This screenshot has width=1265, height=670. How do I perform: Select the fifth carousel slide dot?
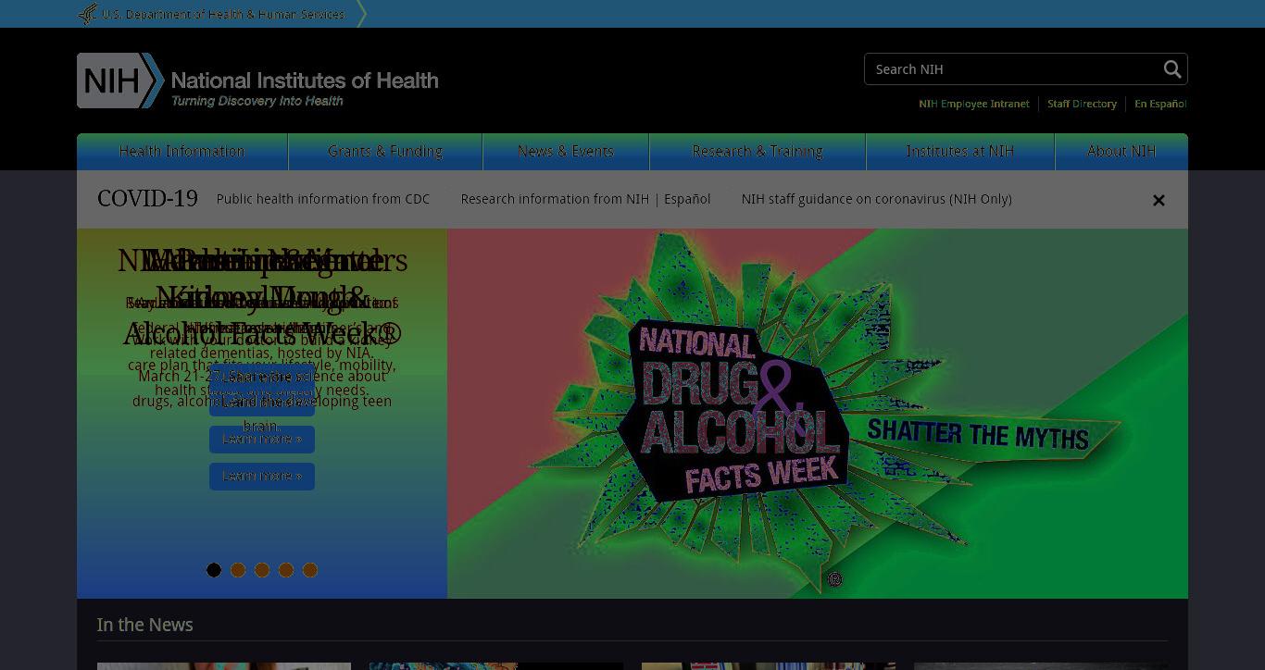pos(310,570)
